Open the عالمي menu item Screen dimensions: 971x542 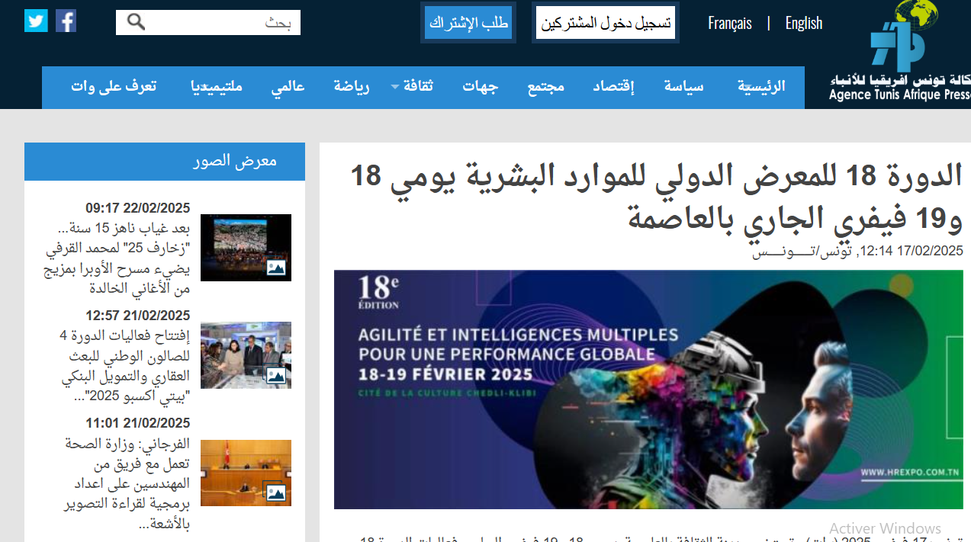pos(288,86)
